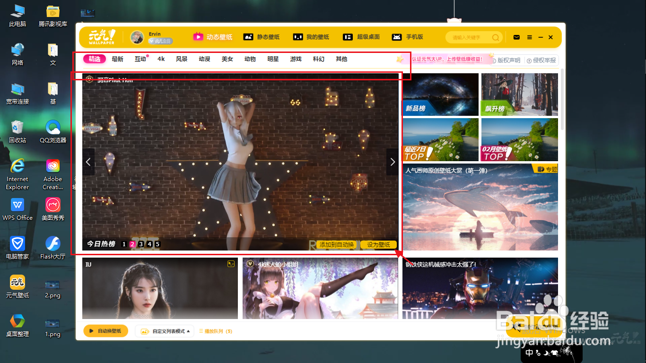The image size is (646, 363).
Task: Open 02月壁纸 TOP ranking thumbnail
Action: (520, 139)
